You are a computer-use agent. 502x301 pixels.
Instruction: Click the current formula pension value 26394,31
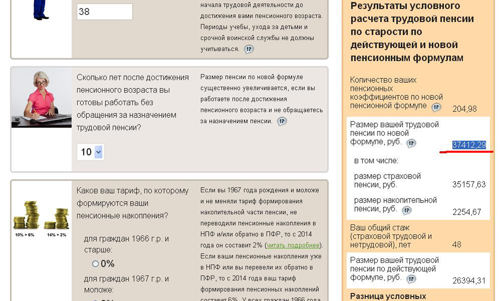coord(469,280)
